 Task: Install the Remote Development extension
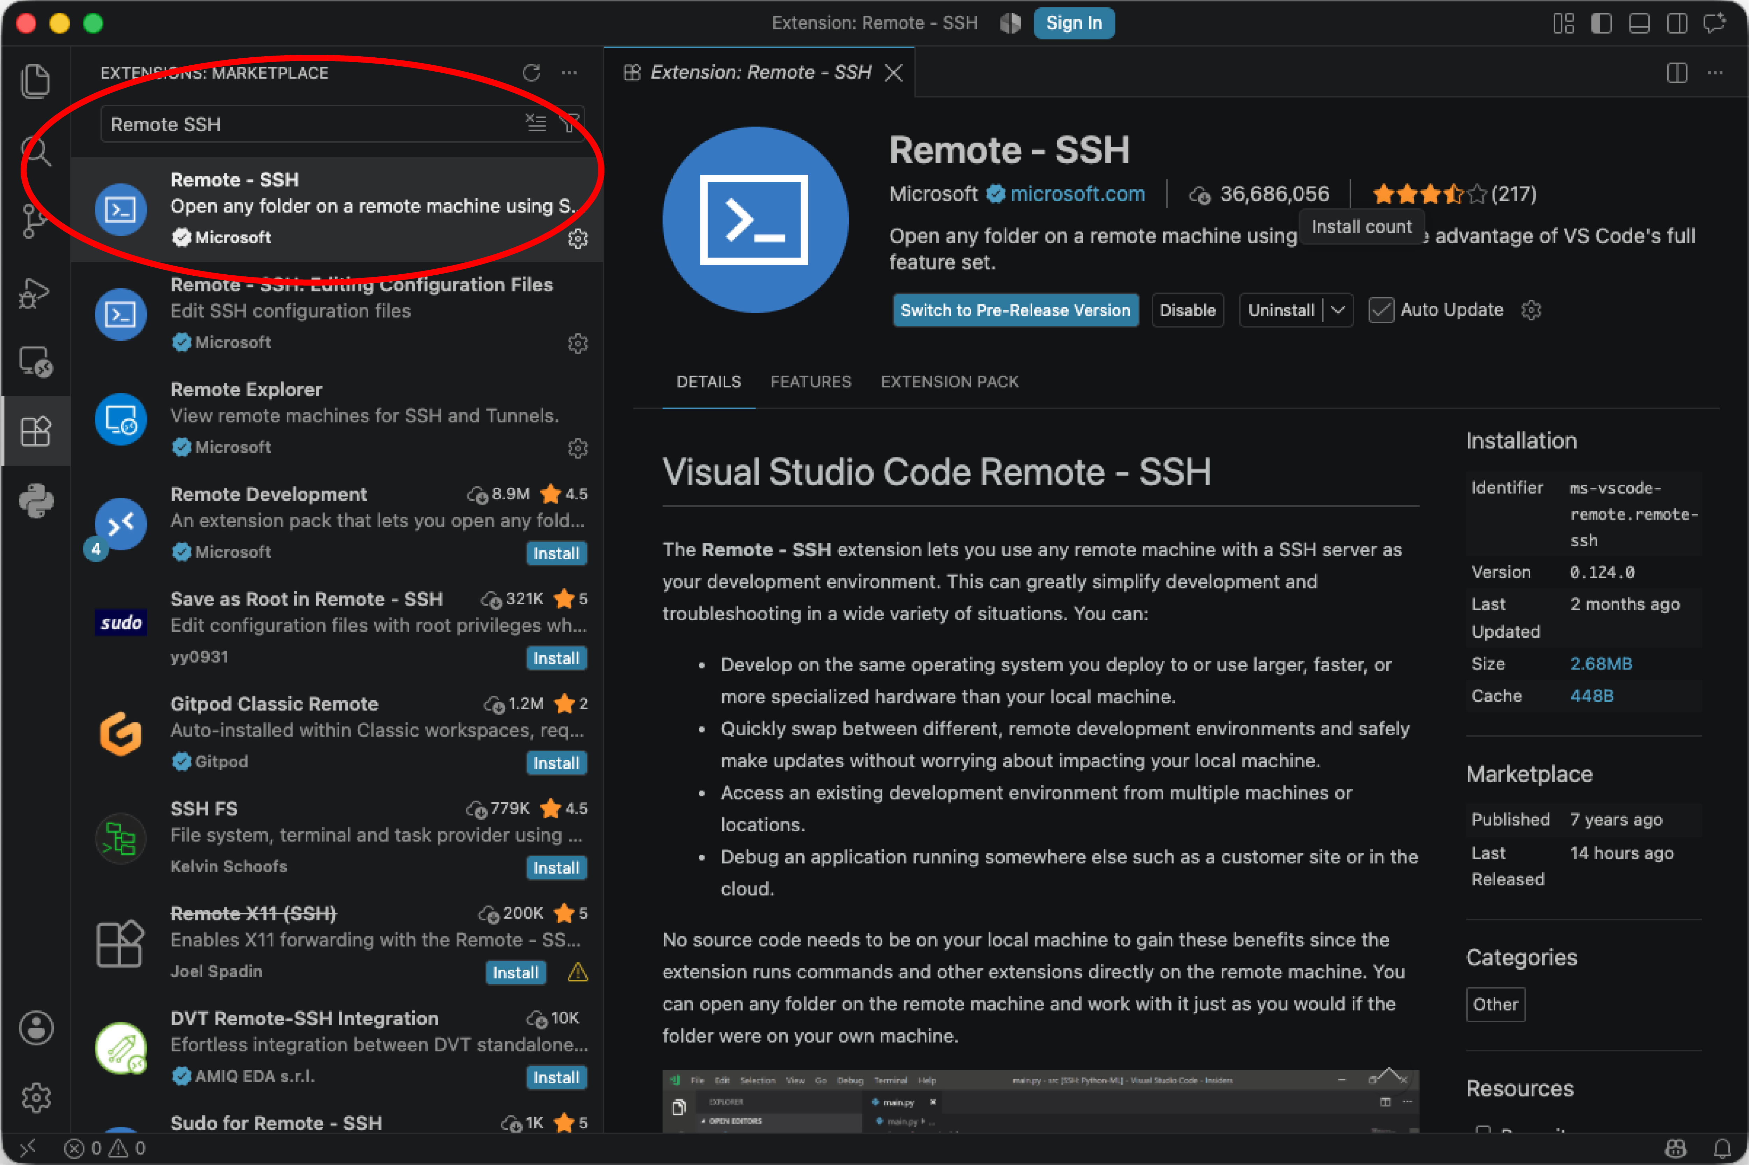(556, 553)
